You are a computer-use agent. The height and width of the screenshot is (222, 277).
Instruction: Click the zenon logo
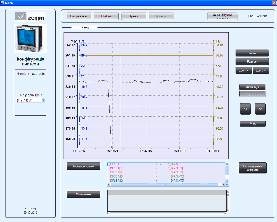30,17
